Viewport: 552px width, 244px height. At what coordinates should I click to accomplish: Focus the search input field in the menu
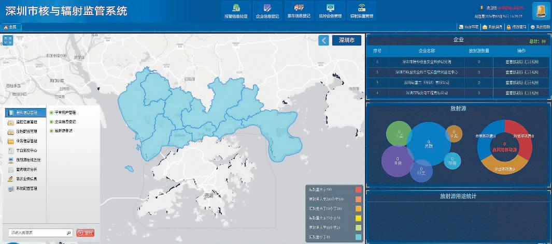coord(36,233)
